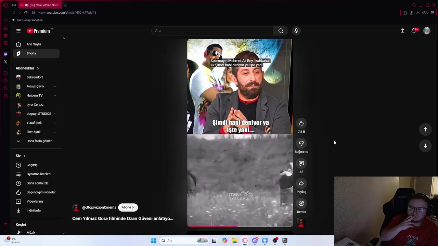The image size is (438, 246).
Task: Open Videolarınız page
Action: tap(36, 202)
